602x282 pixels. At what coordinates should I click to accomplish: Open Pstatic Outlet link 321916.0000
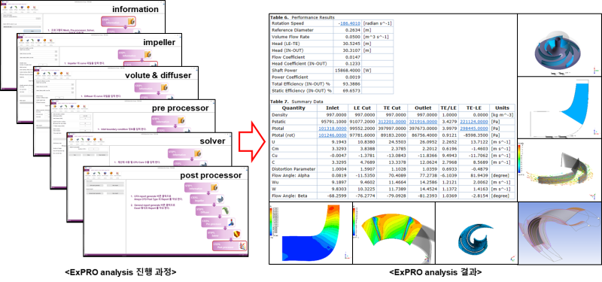click(x=422, y=121)
